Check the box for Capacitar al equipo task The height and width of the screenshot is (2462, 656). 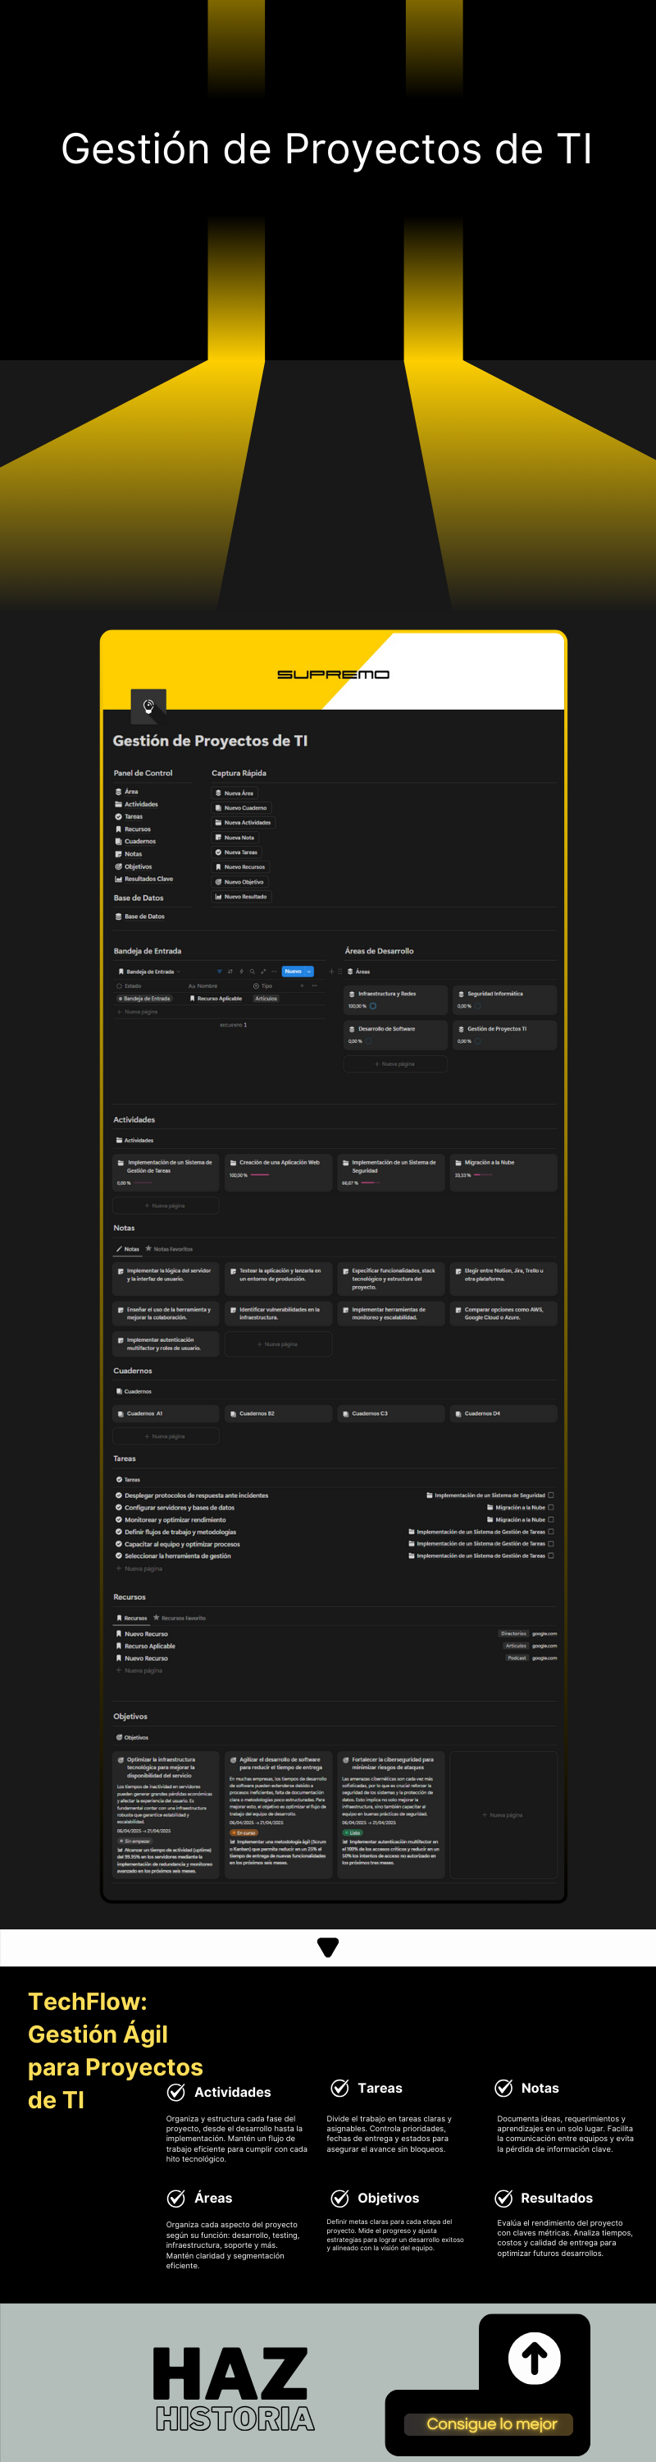[550, 1544]
